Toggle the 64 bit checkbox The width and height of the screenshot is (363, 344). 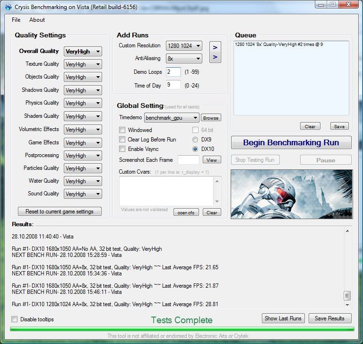click(x=195, y=130)
